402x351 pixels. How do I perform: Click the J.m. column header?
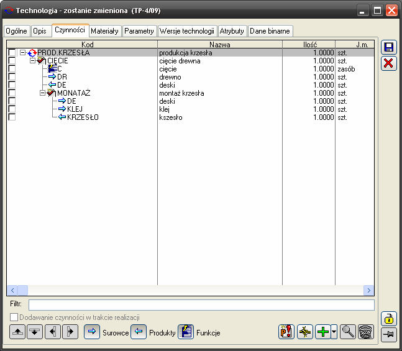click(355, 44)
